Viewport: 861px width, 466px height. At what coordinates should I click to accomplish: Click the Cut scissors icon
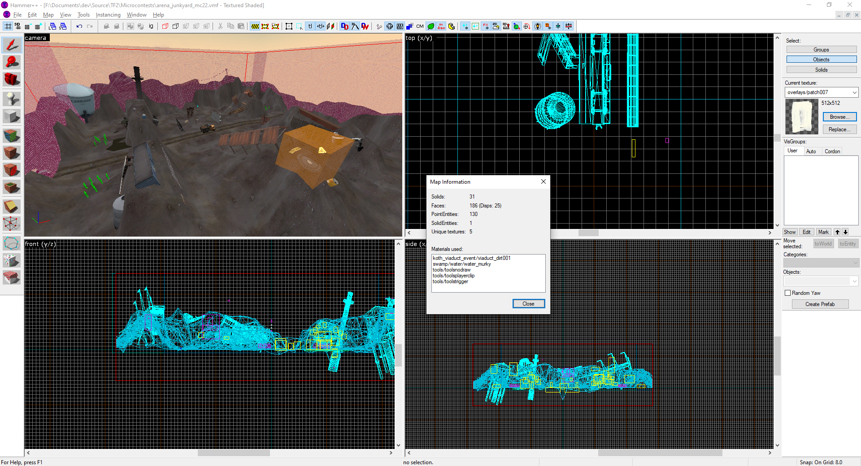(220, 26)
